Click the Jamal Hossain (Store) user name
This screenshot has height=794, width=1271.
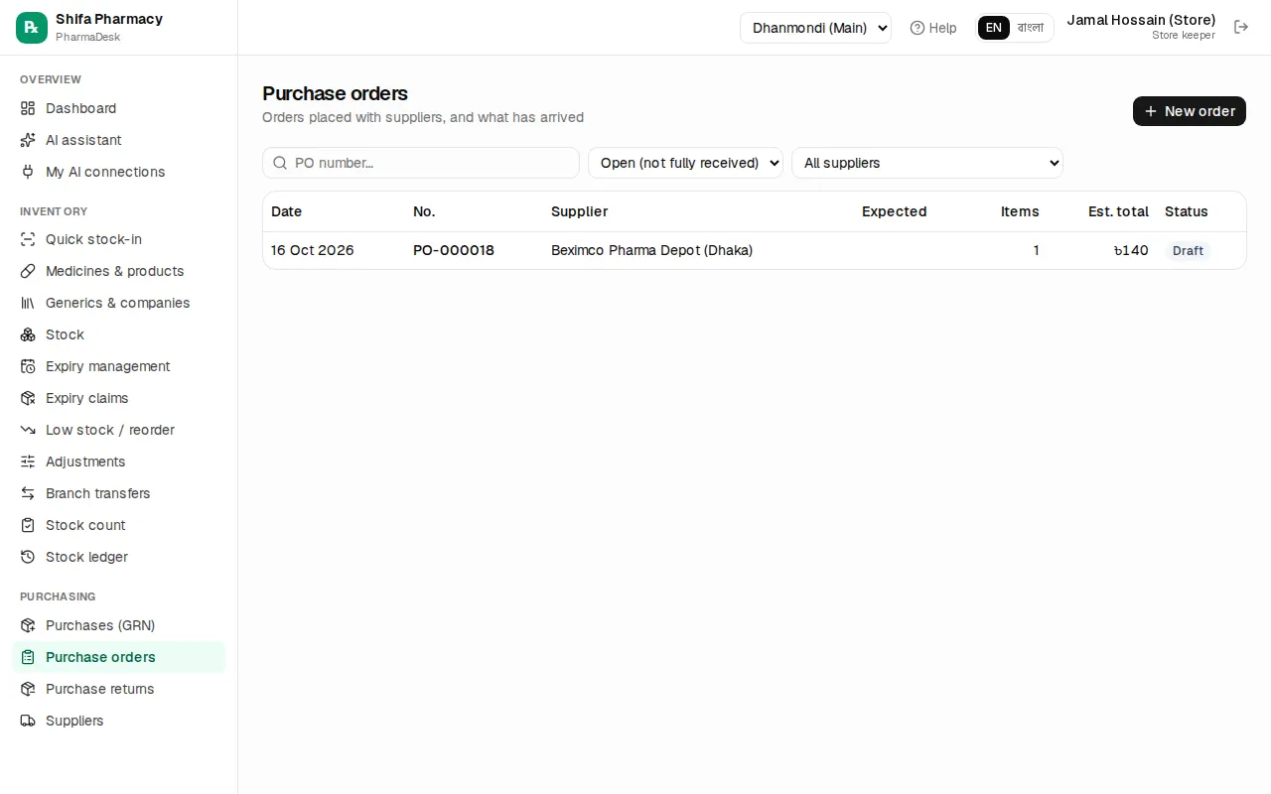pos(1141,20)
